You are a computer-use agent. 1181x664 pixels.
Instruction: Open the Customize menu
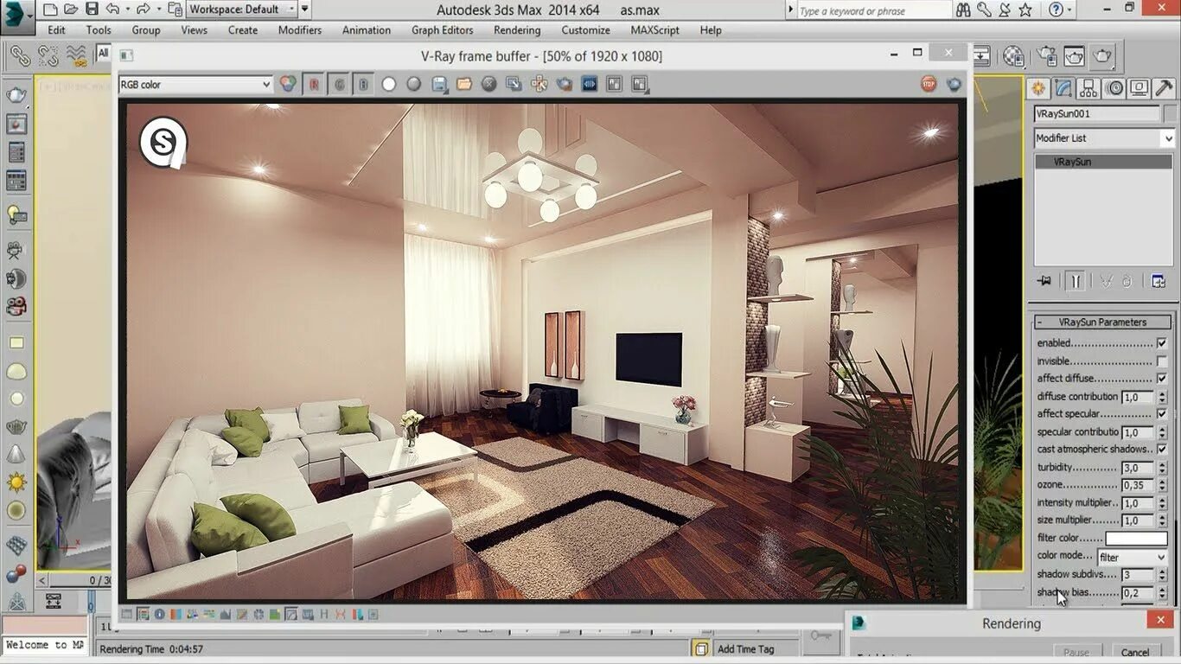coord(586,29)
